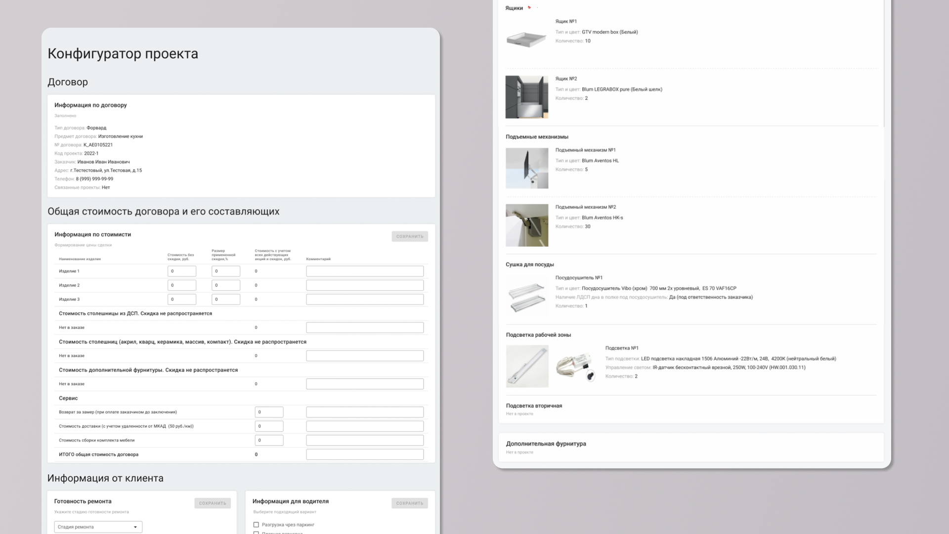Image resolution: width=949 pixels, height=534 pixels.
Task: Click the Форвард contract type value
Action: point(96,128)
